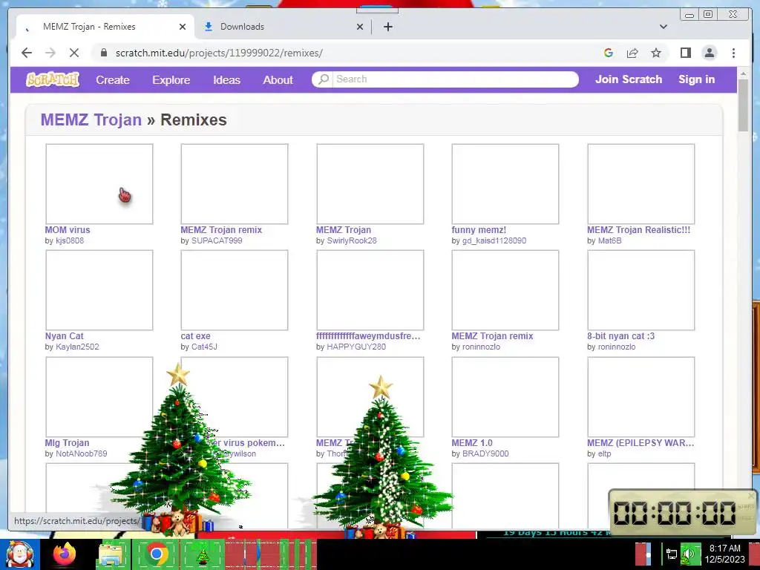Bookmark this page with the star
The image size is (760, 570).
click(x=656, y=53)
